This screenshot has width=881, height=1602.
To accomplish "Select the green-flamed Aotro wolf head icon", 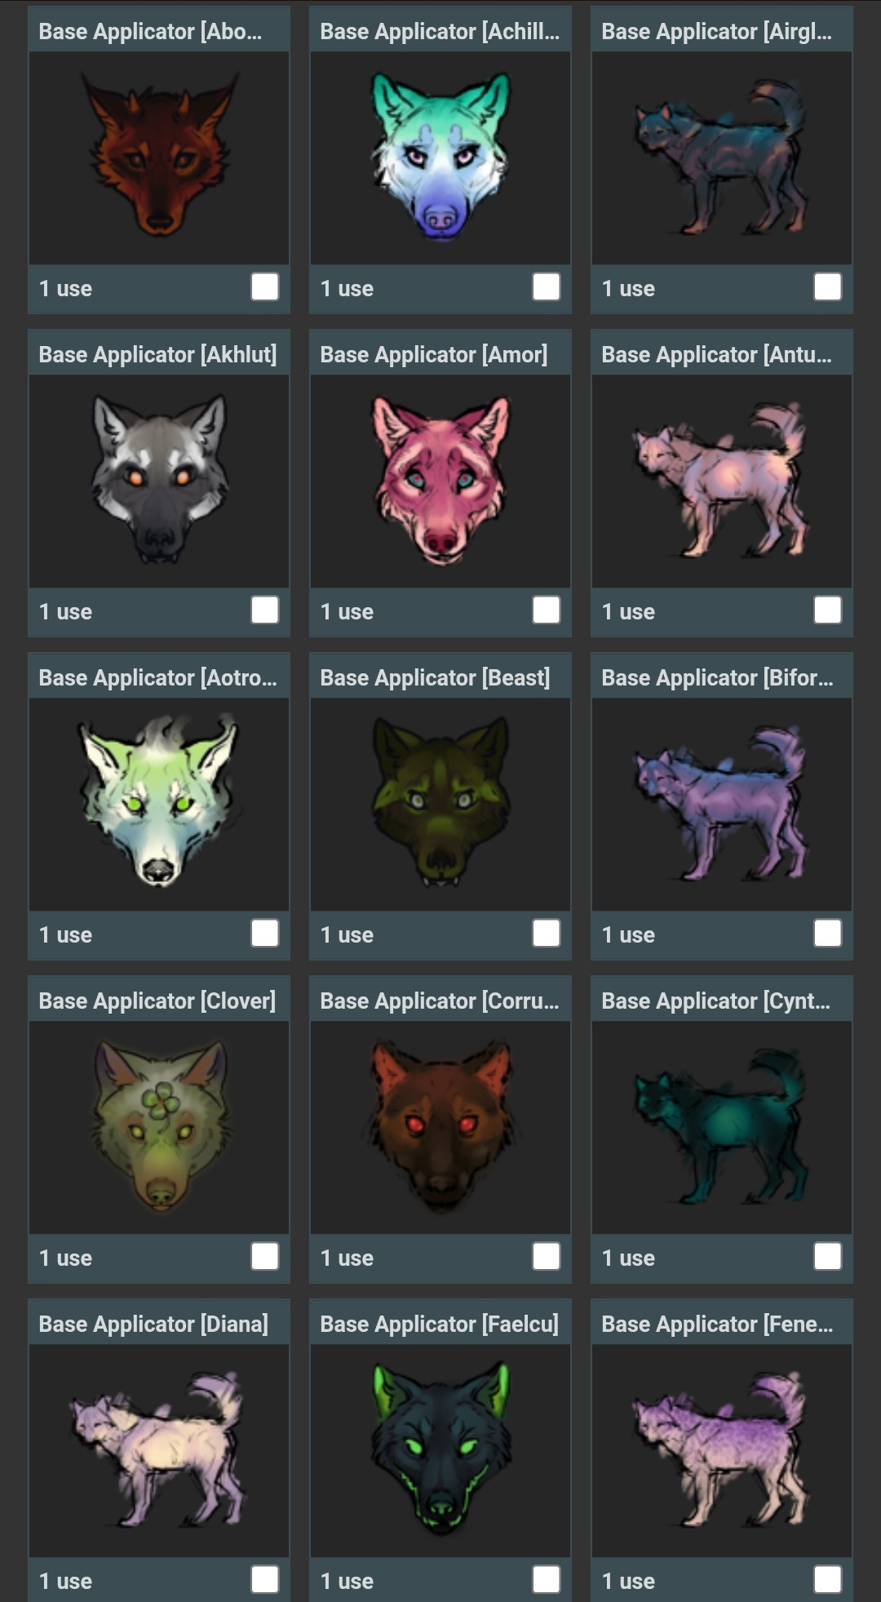I will click(160, 800).
